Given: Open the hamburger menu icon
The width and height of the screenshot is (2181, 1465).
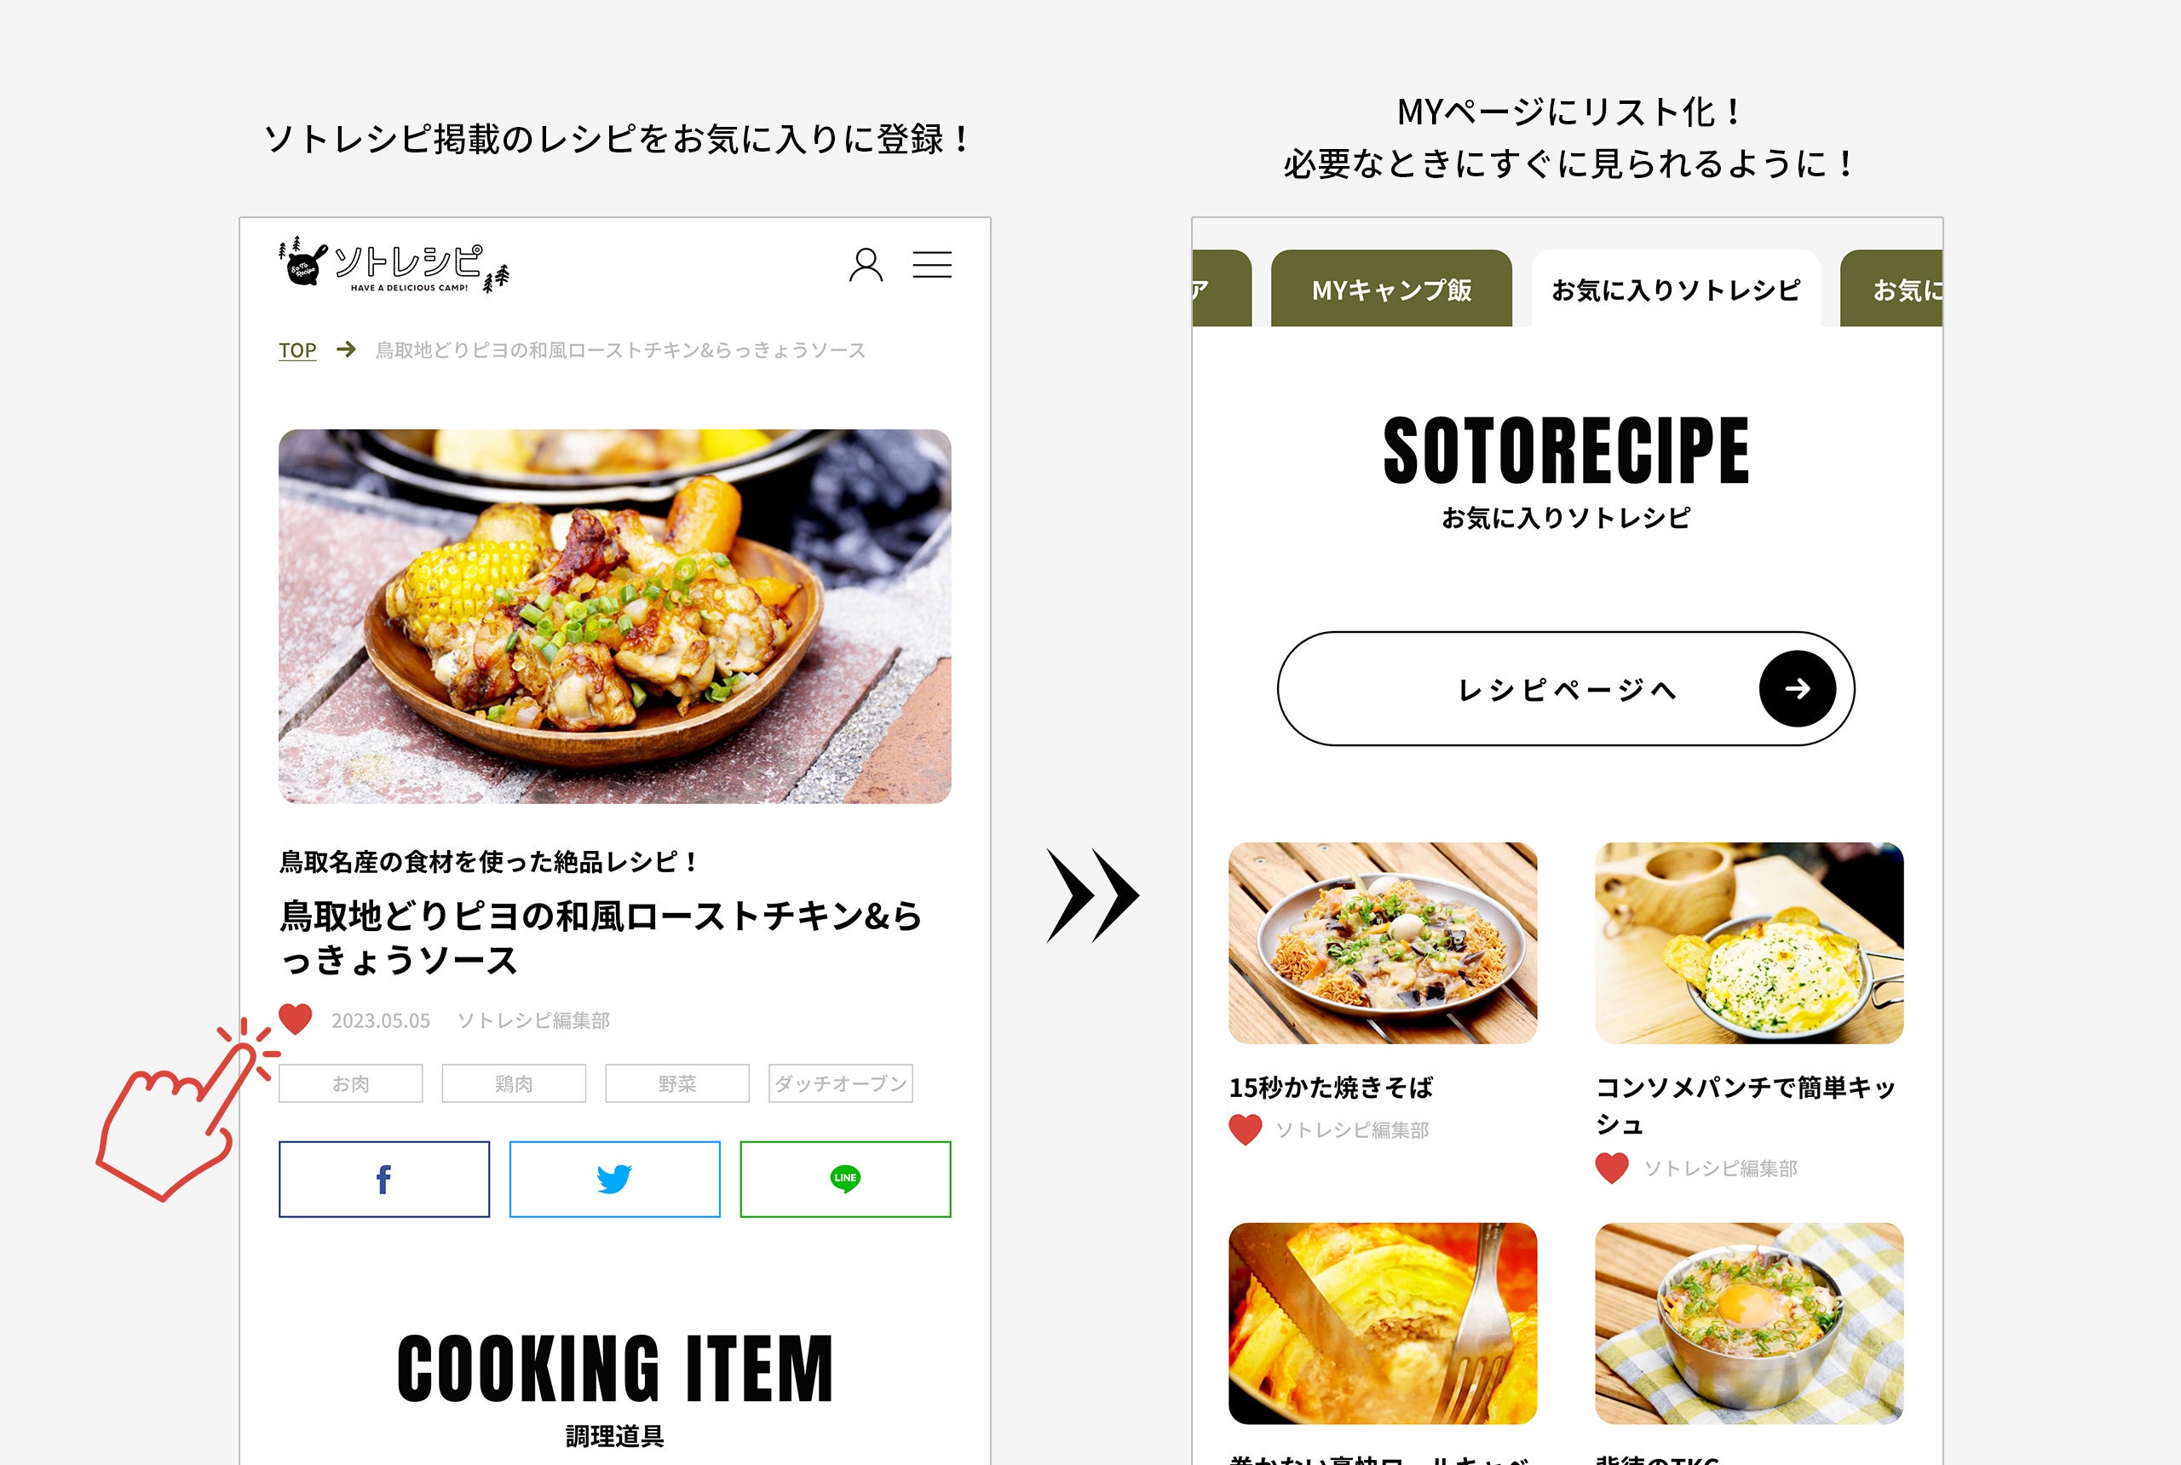Looking at the screenshot, I should point(932,266).
